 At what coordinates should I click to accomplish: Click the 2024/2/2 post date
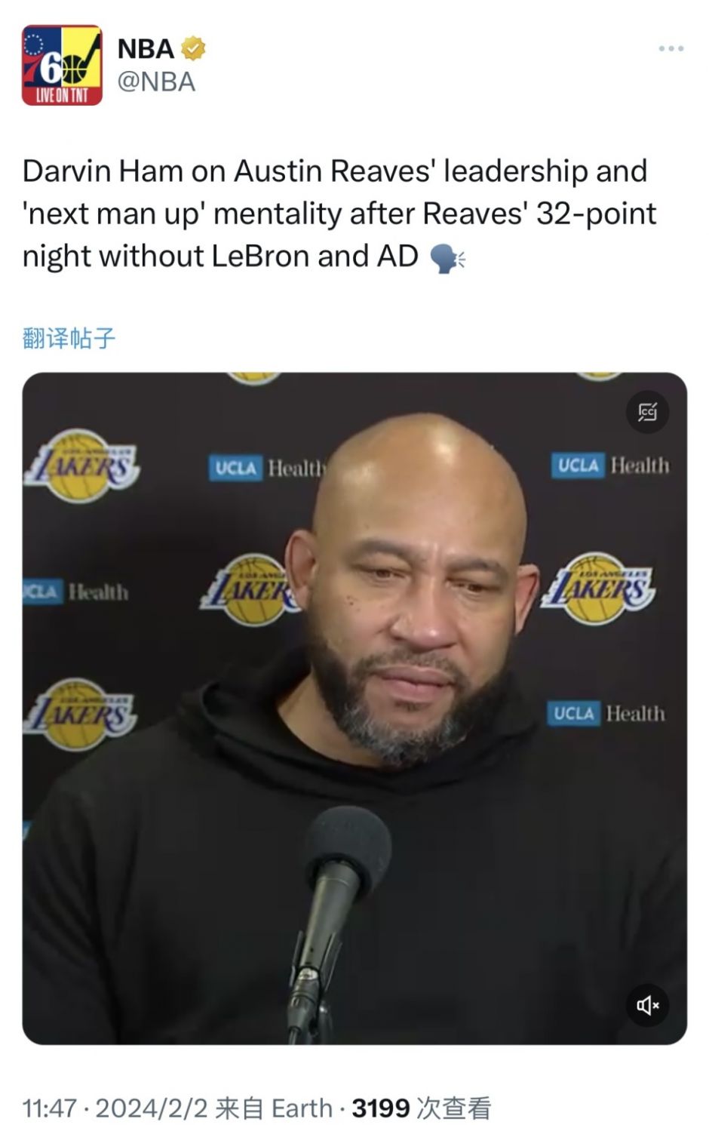click(x=152, y=1107)
